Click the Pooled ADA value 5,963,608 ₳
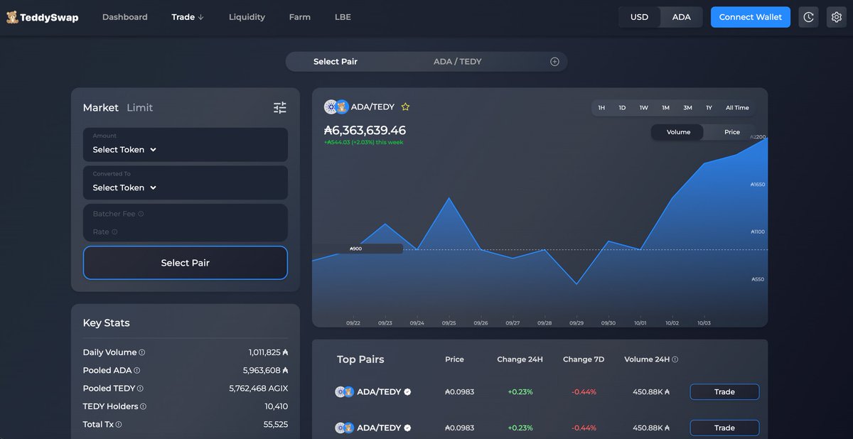Screen dimensions: 853x439 [x=266, y=370]
